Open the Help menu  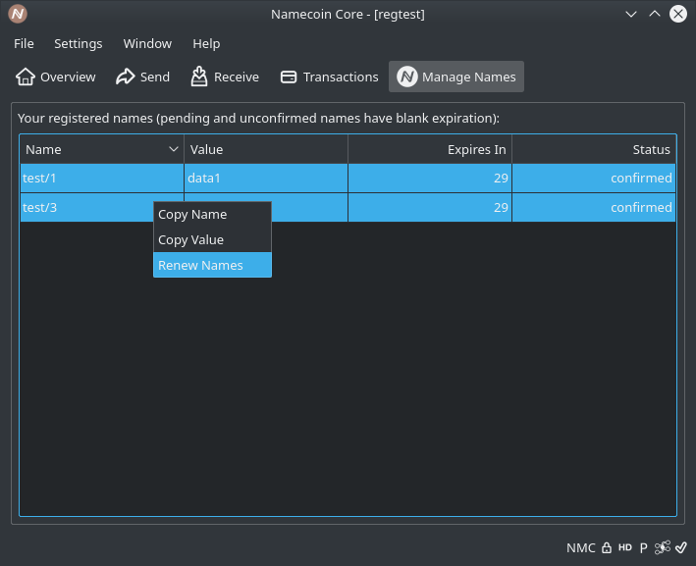tap(206, 43)
